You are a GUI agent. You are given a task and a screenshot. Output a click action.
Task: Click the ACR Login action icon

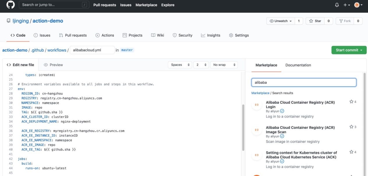(256, 105)
